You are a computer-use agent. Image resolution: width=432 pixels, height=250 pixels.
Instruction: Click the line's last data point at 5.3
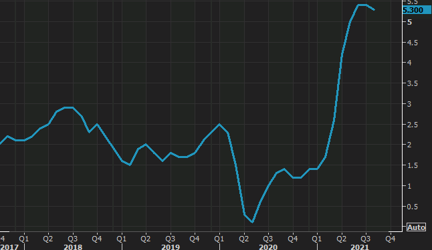374,10
